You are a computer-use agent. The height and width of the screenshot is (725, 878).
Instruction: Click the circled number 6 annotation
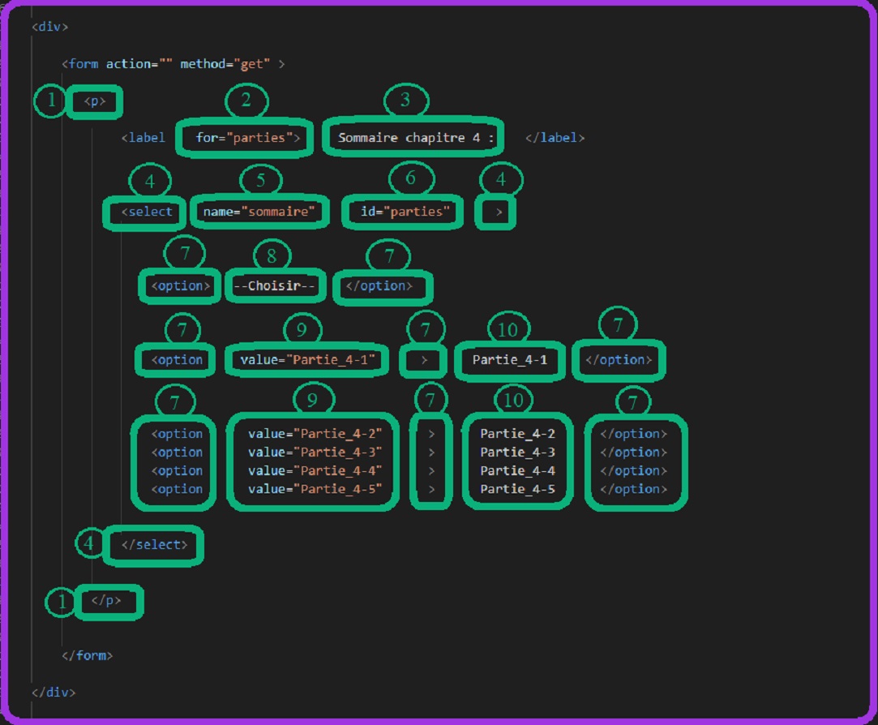click(x=410, y=178)
